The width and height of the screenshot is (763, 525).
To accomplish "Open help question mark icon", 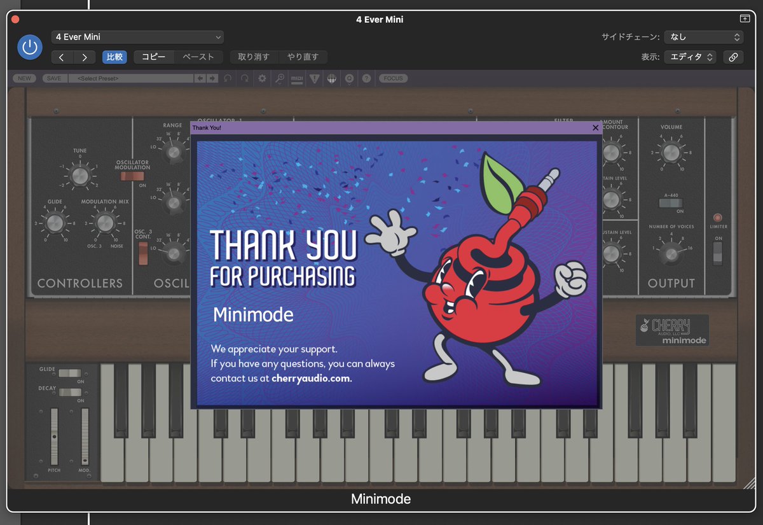I will 366,78.
